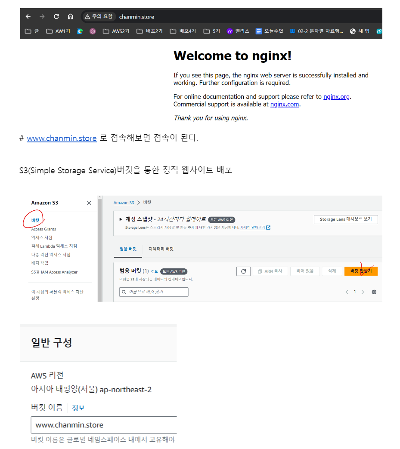The height and width of the screenshot is (449, 400).
Task: Open the 02-2 문자열 자료형 bookmark
Action: click(x=316, y=31)
